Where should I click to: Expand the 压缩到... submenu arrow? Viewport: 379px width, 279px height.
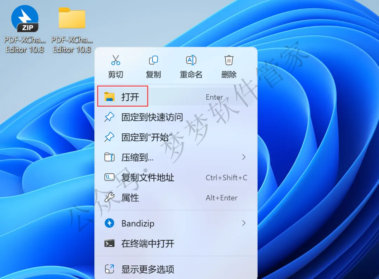(244, 157)
